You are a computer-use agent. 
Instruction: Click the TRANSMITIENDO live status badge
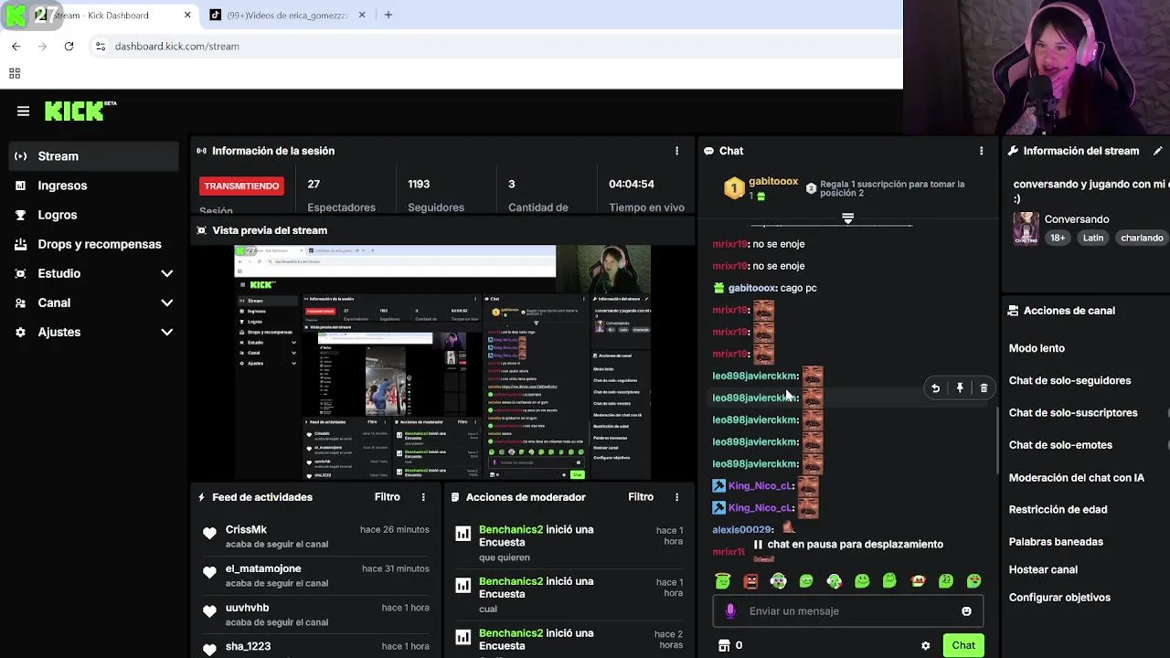[241, 186]
